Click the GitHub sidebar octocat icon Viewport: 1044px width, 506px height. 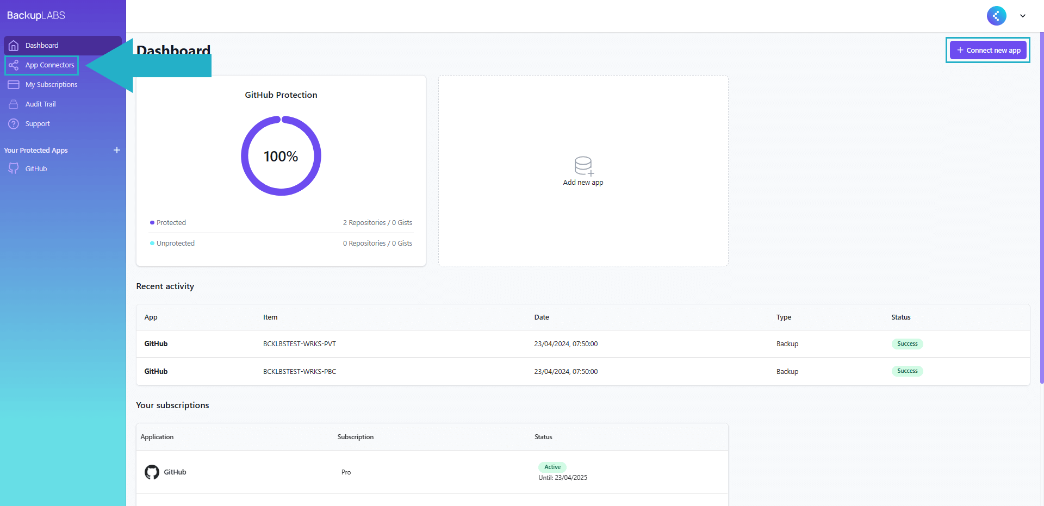pyautogui.click(x=14, y=168)
